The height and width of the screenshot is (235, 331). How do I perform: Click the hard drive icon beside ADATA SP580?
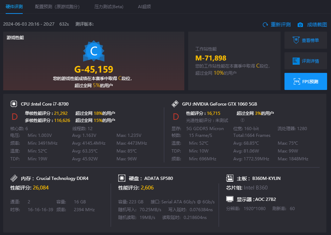(122, 178)
